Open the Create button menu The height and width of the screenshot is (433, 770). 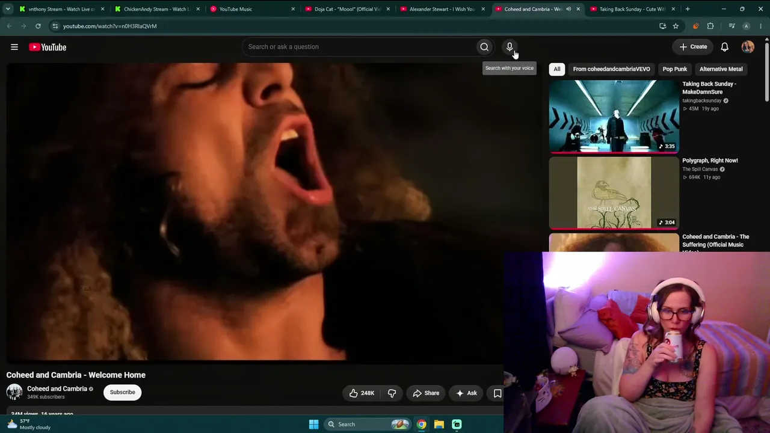tap(693, 47)
